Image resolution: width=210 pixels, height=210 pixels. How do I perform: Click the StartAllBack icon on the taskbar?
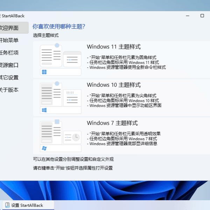7,205
